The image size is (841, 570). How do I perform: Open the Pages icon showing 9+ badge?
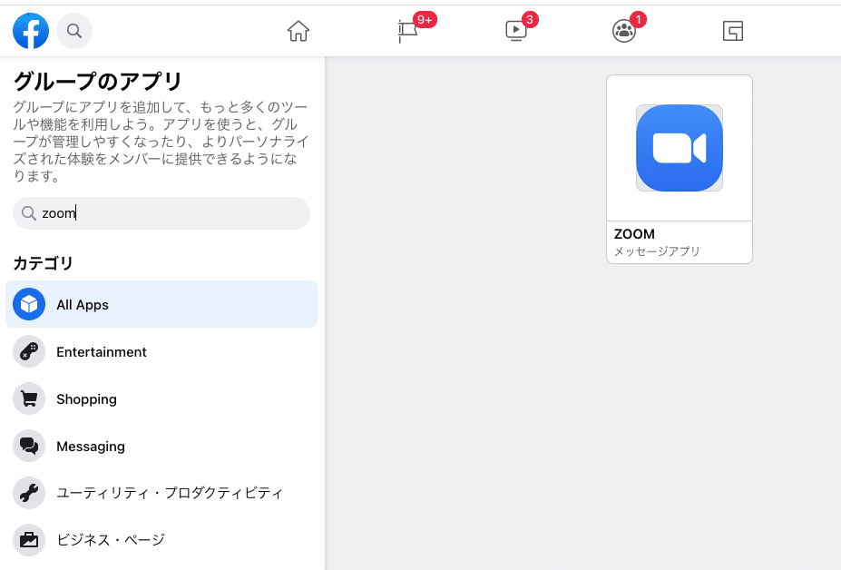(406, 30)
